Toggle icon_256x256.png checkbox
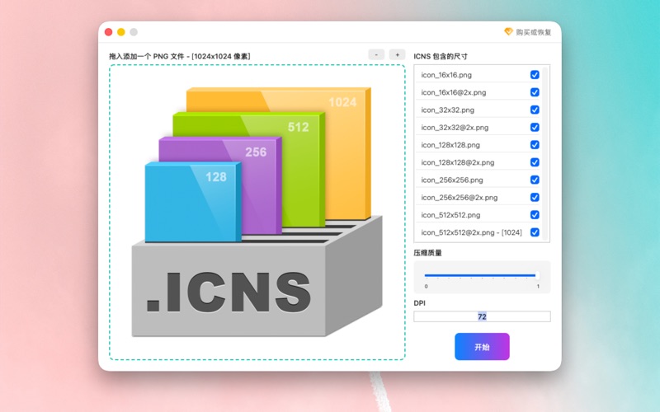Viewport: 660px width, 412px height. coord(535,180)
